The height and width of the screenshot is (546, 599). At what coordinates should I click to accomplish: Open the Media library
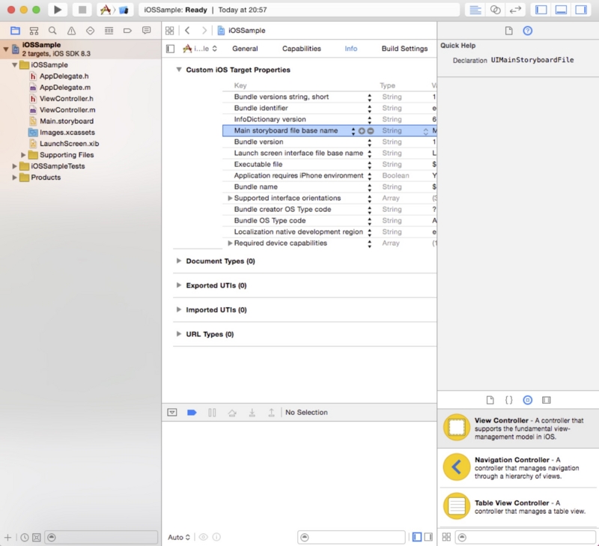(547, 400)
